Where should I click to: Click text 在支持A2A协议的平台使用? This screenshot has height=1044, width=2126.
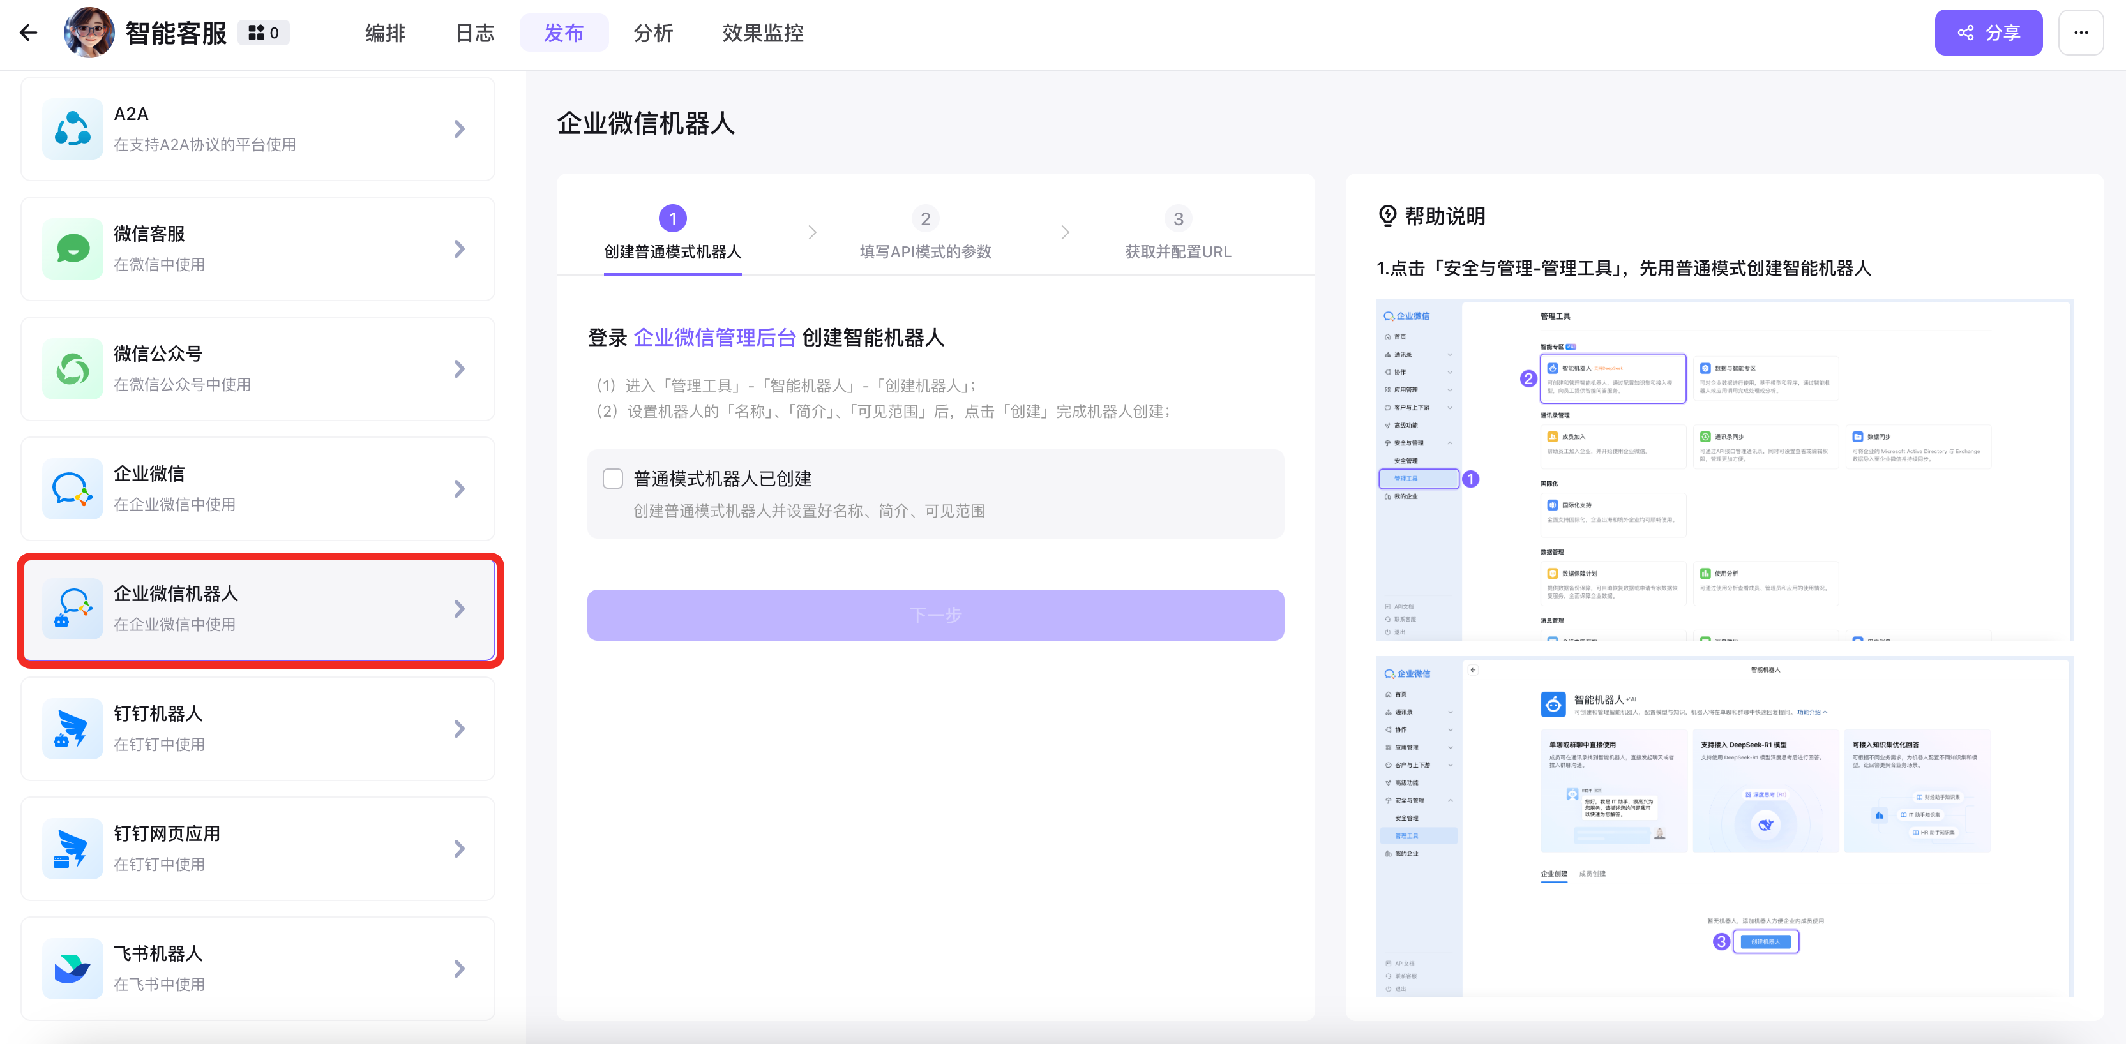pos(205,144)
